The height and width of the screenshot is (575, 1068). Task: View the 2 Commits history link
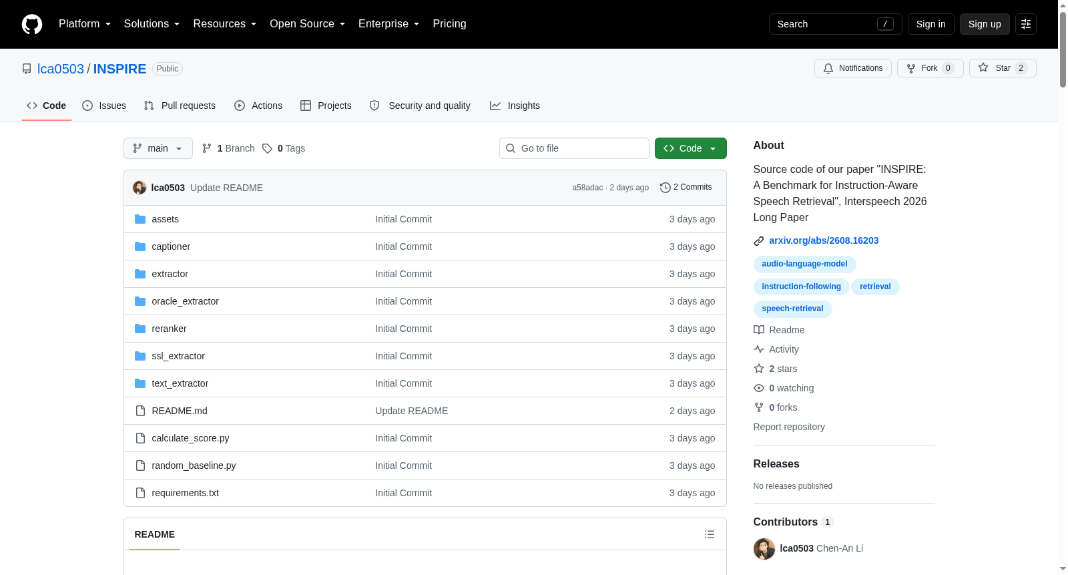[x=686, y=188]
